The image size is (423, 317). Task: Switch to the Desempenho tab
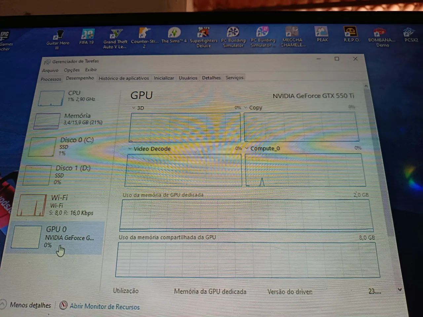pyautogui.click(x=80, y=78)
